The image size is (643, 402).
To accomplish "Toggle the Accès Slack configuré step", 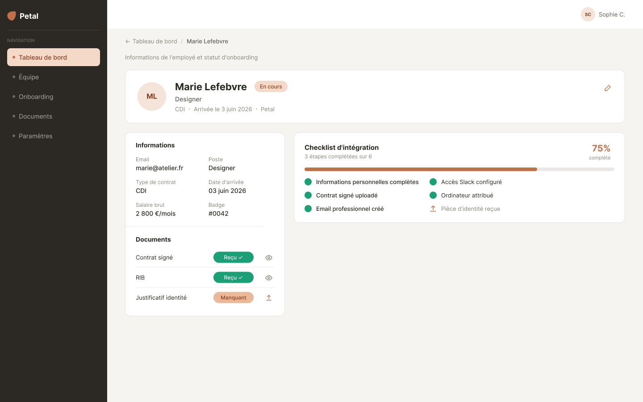I will [x=433, y=182].
